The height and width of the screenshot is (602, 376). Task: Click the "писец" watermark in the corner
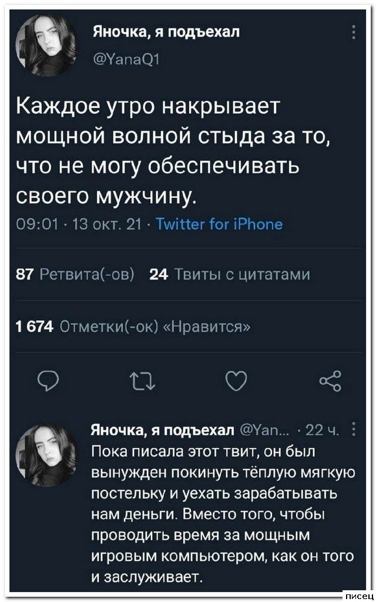click(x=356, y=596)
